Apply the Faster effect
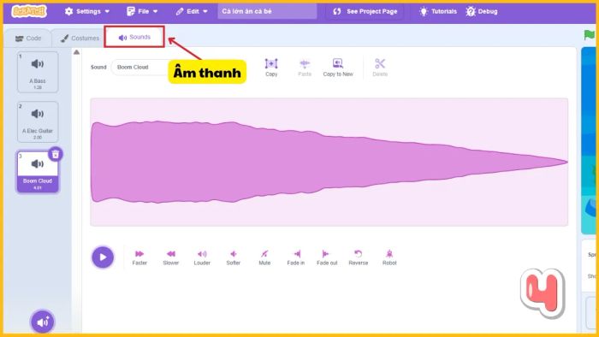 139,257
